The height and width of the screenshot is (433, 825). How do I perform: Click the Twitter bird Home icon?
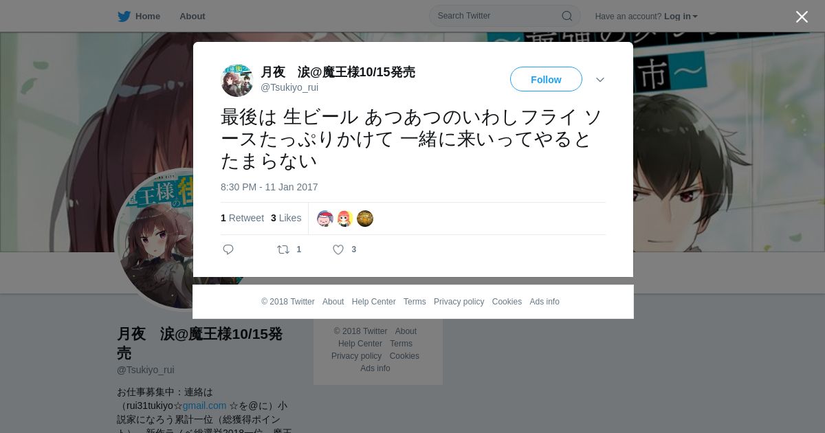coord(124,16)
